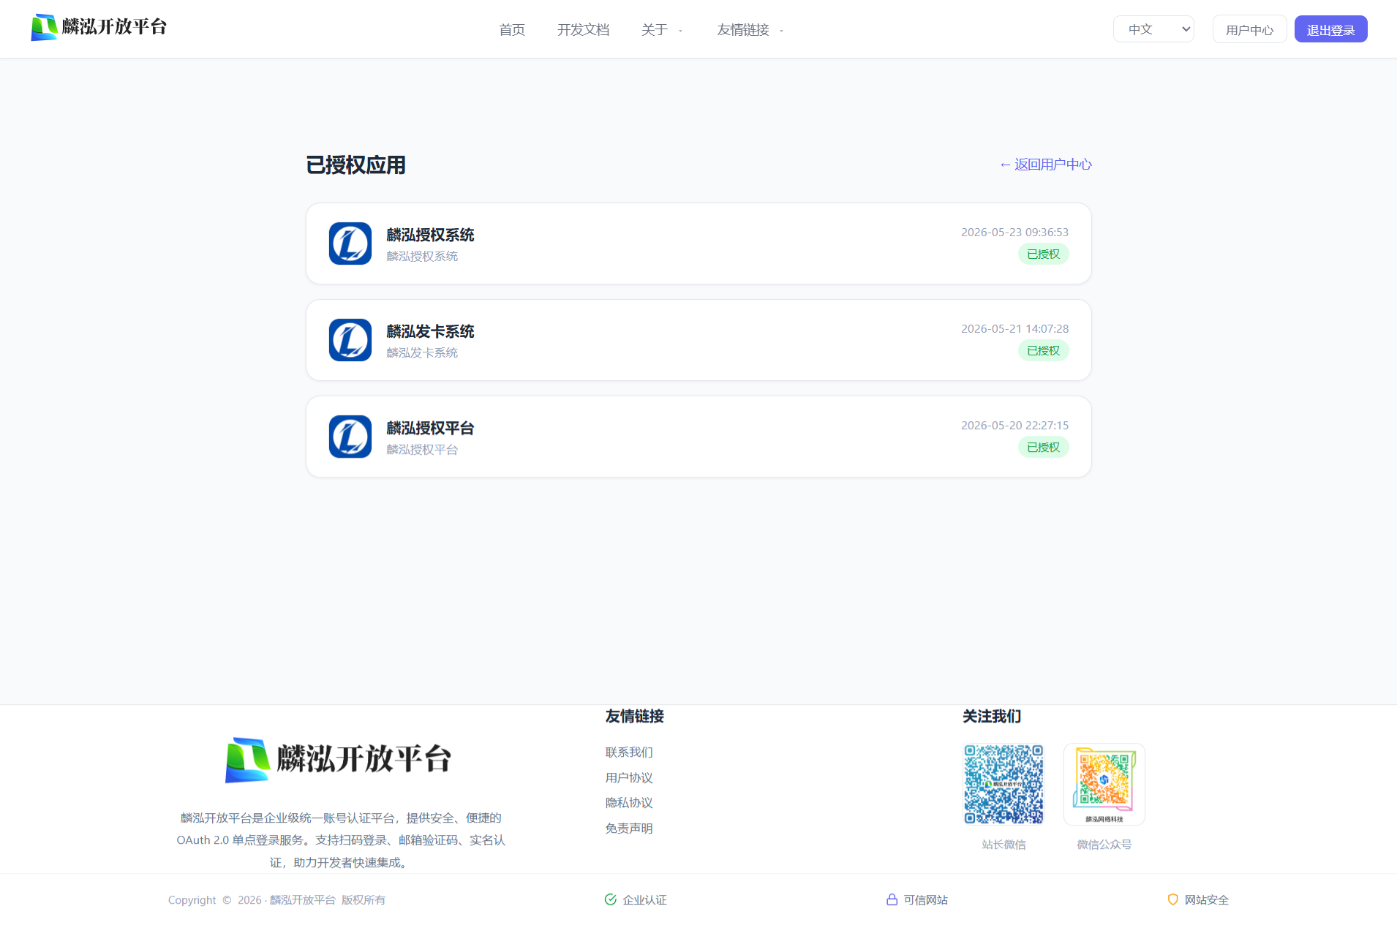Viewport: 1397px width, 925px height.
Task: Click the 退出登录 button
Action: click(x=1330, y=29)
